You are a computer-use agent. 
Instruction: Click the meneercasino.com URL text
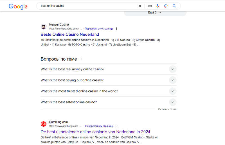coord(65,29)
